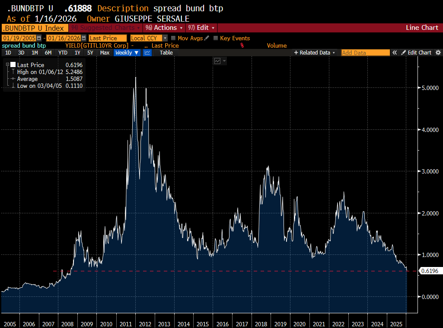Image resolution: width=443 pixels, height=328 pixels.
Task: Click the double-chevron collapse icon
Action: point(394,52)
